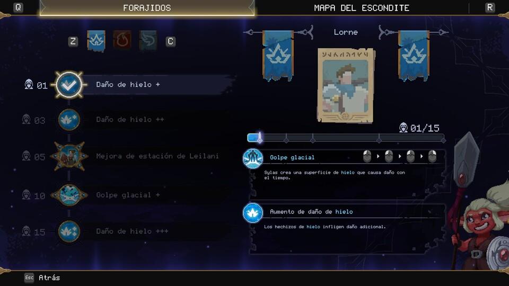Select the Golpe glacial + node icon
The image size is (509, 286).
click(69, 195)
